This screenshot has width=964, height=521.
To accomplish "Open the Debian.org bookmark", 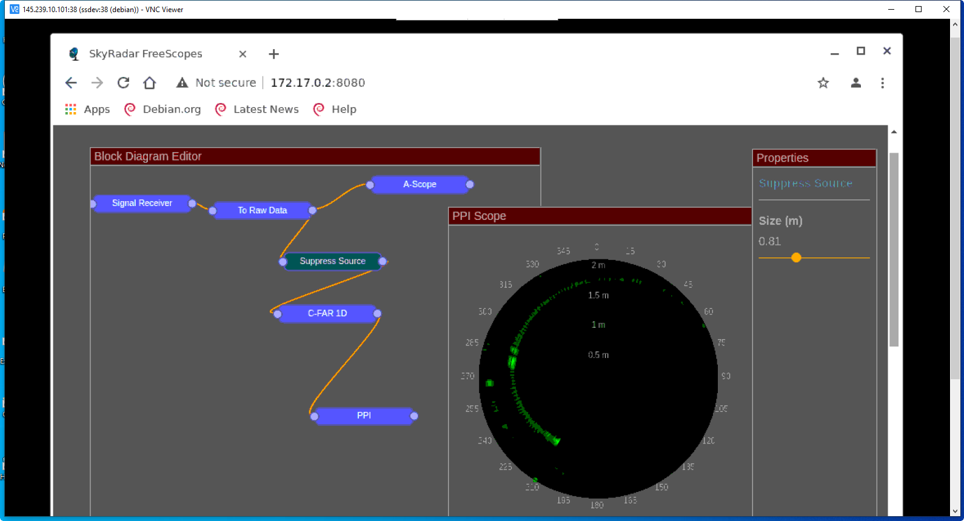I will (162, 110).
